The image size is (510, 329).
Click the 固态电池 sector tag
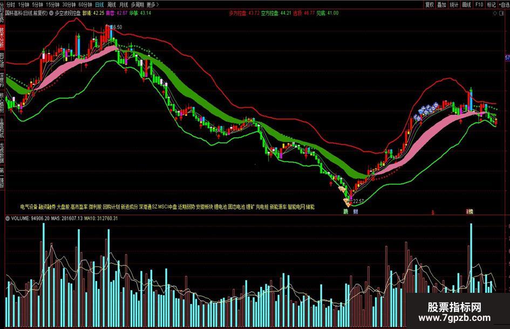[236, 207]
